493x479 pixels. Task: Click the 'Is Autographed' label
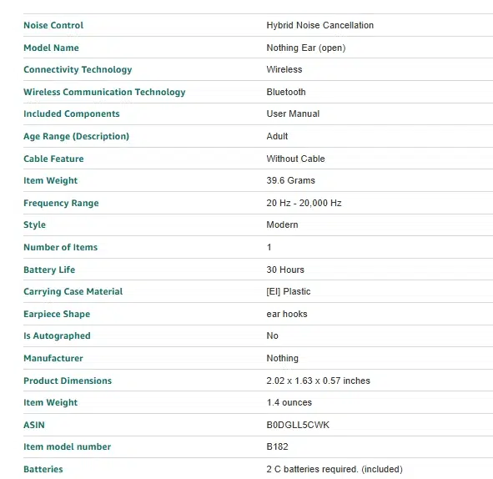(57, 336)
